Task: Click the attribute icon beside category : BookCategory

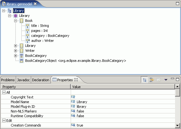Action: [x=27, y=36]
